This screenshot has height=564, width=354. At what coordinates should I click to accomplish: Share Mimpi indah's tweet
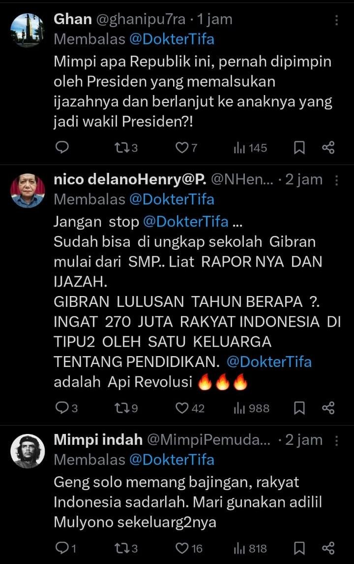click(328, 548)
